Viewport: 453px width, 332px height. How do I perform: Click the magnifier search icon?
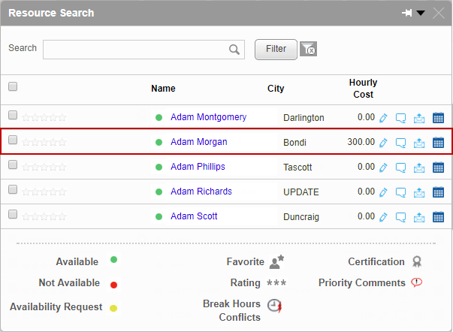[x=234, y=50]
